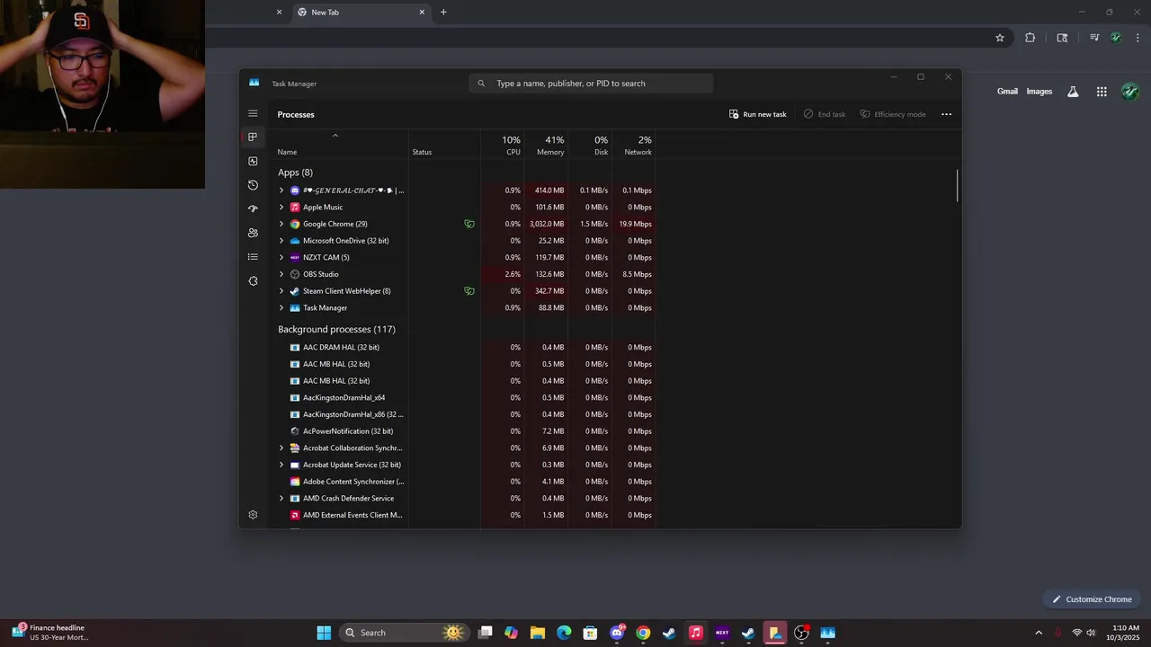Open NZXT CAM from the taskbar

click(x=722, y=633)
